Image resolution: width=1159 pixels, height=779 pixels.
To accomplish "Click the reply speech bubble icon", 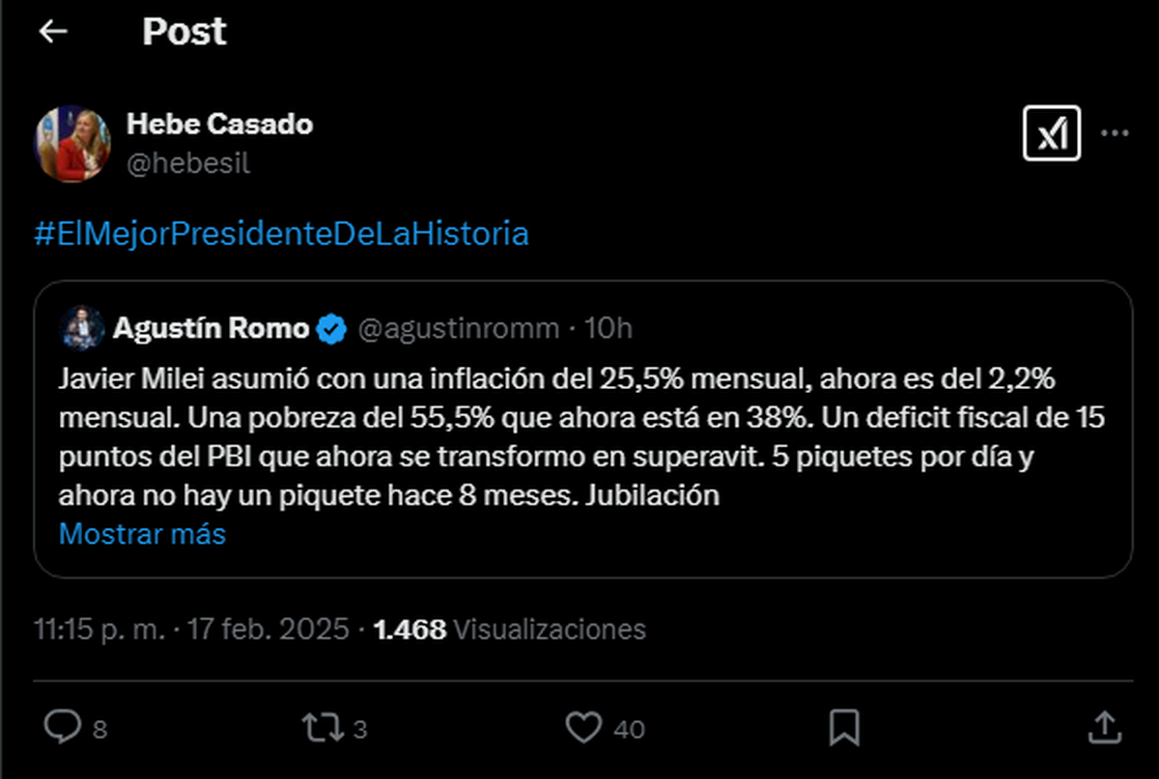I will click(64, 727).
